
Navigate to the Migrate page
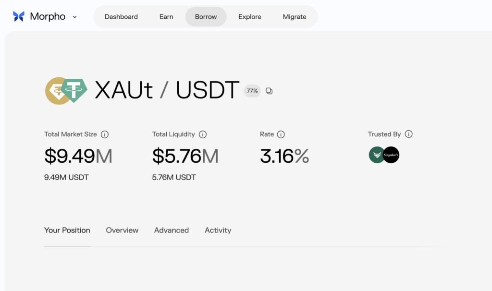(295, 17)
